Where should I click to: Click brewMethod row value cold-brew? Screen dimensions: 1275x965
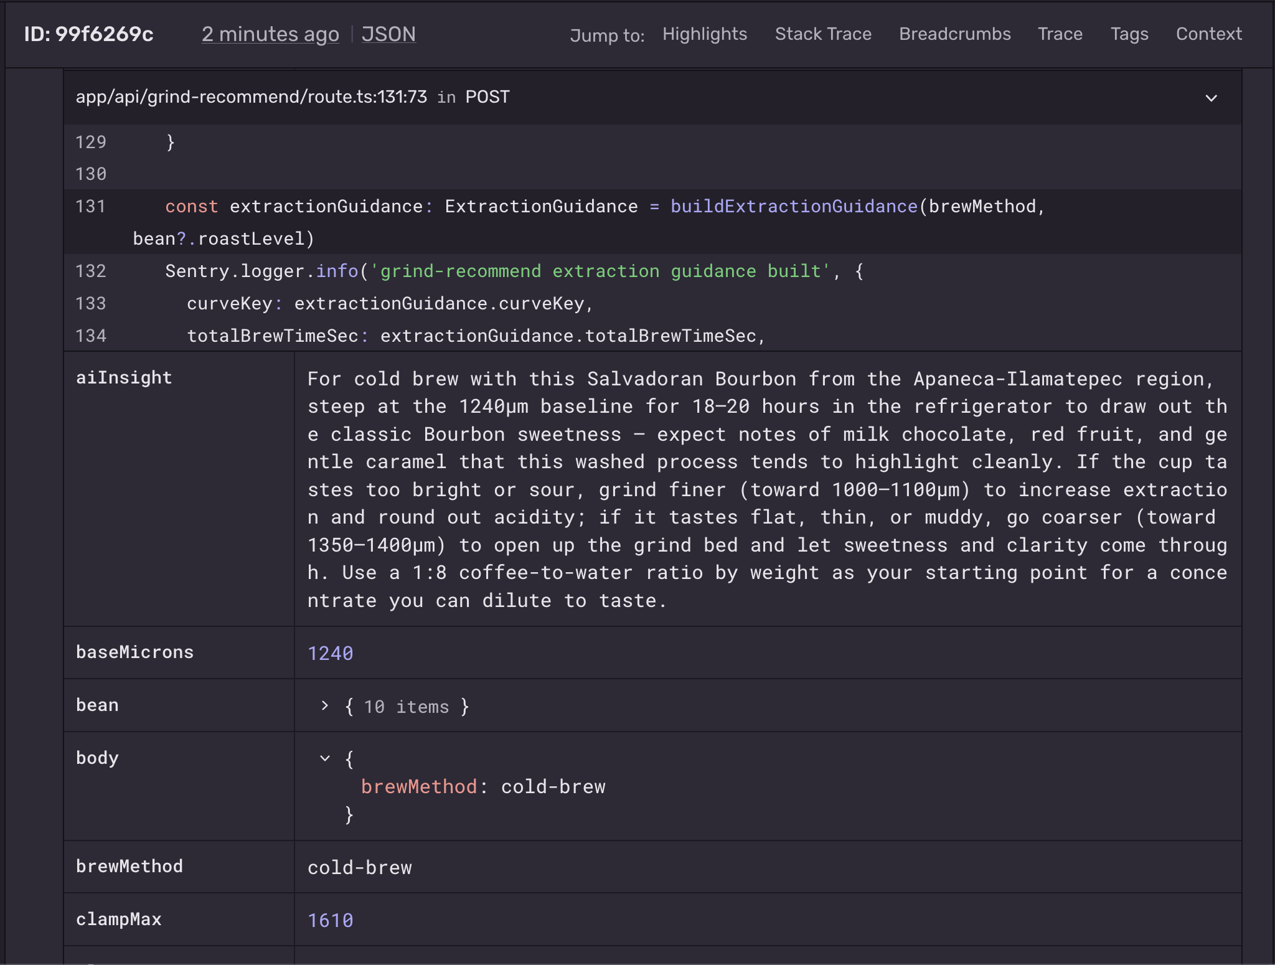pyautogui.click(x=360, y=868)
